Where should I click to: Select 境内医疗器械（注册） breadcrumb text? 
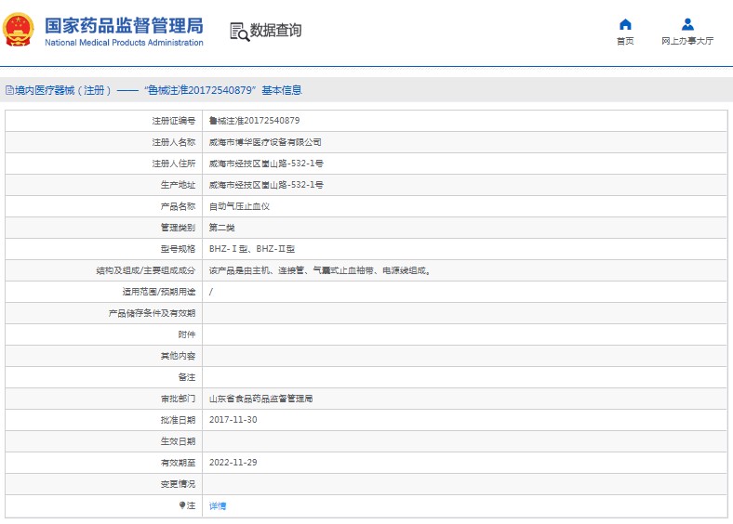click(63, 90)
